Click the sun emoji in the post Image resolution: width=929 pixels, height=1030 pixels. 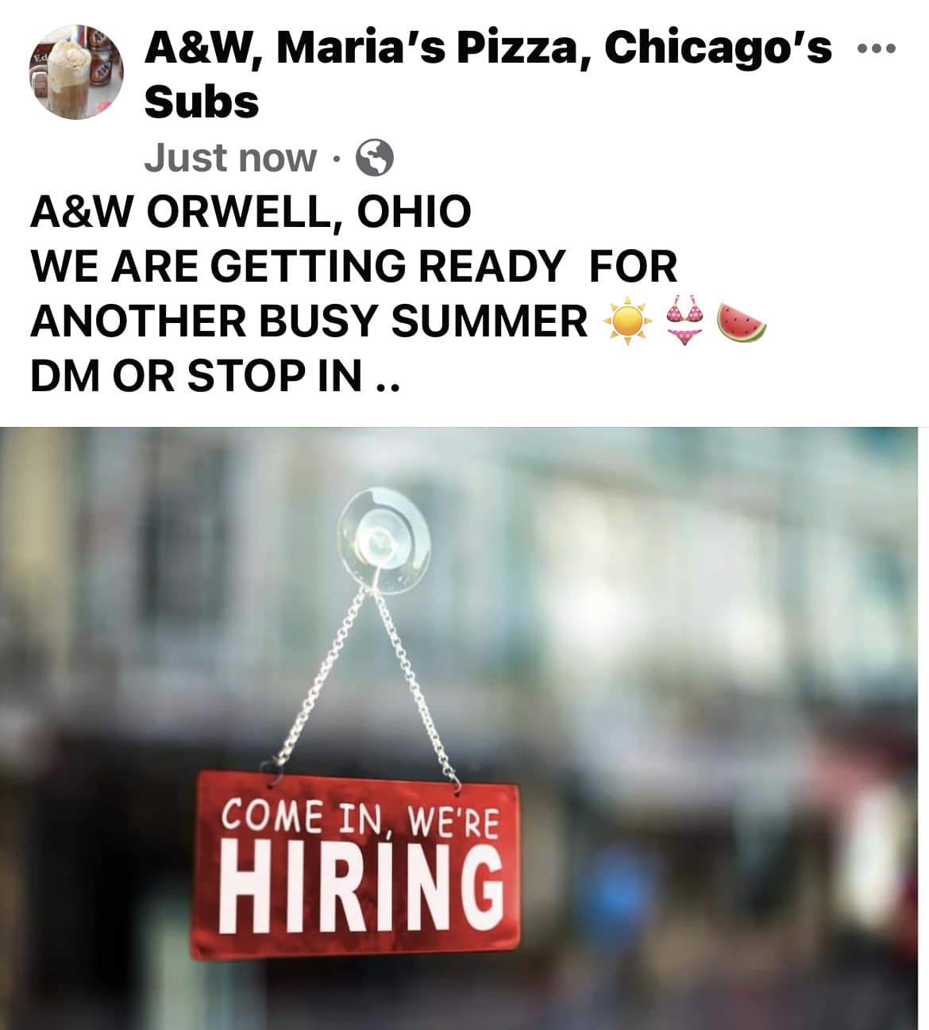(x=627, y=321)
